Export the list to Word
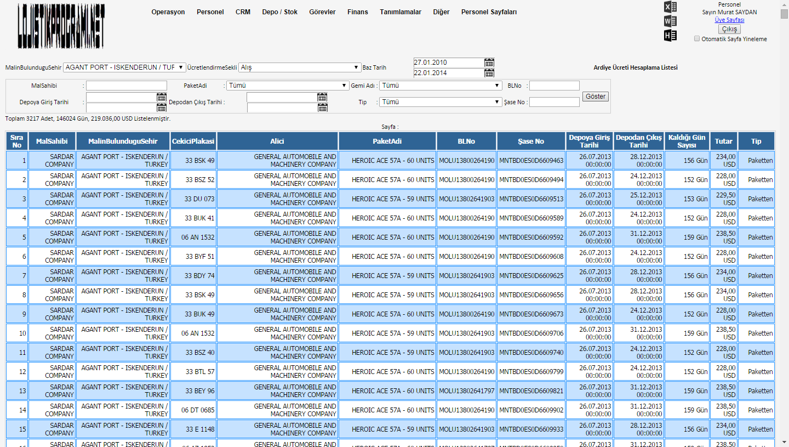Screen dimensions: 789x447 pos(670,21)
